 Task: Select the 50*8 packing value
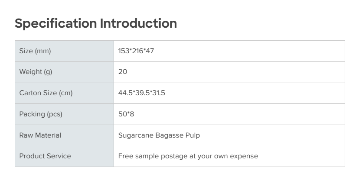click(x=127, y=114)
